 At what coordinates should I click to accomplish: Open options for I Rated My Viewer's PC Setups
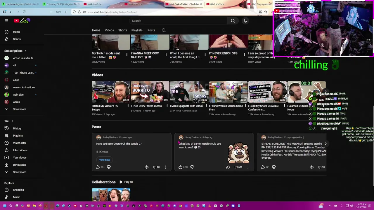(x=128, y=106)
